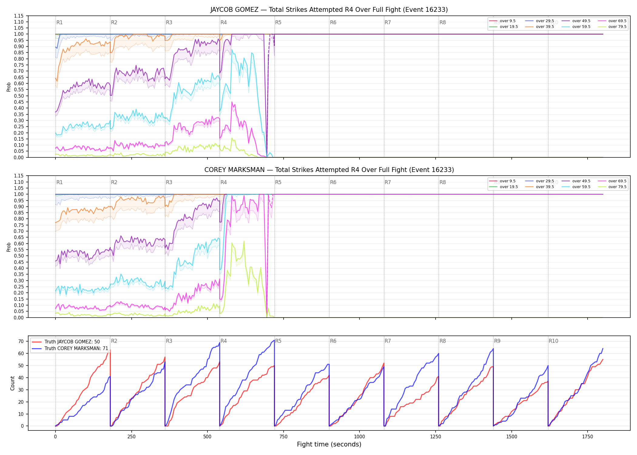The height and width of the screenshot is (455, 637).
Task: Click the 'Count' y-axis label
Action: (12, 383)
